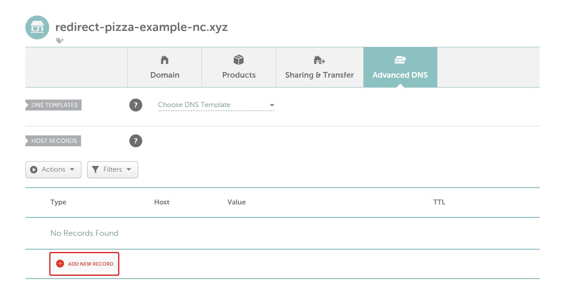Switch to the Products tab
This screenshot has width=561, height=293.
coord(239,67)
